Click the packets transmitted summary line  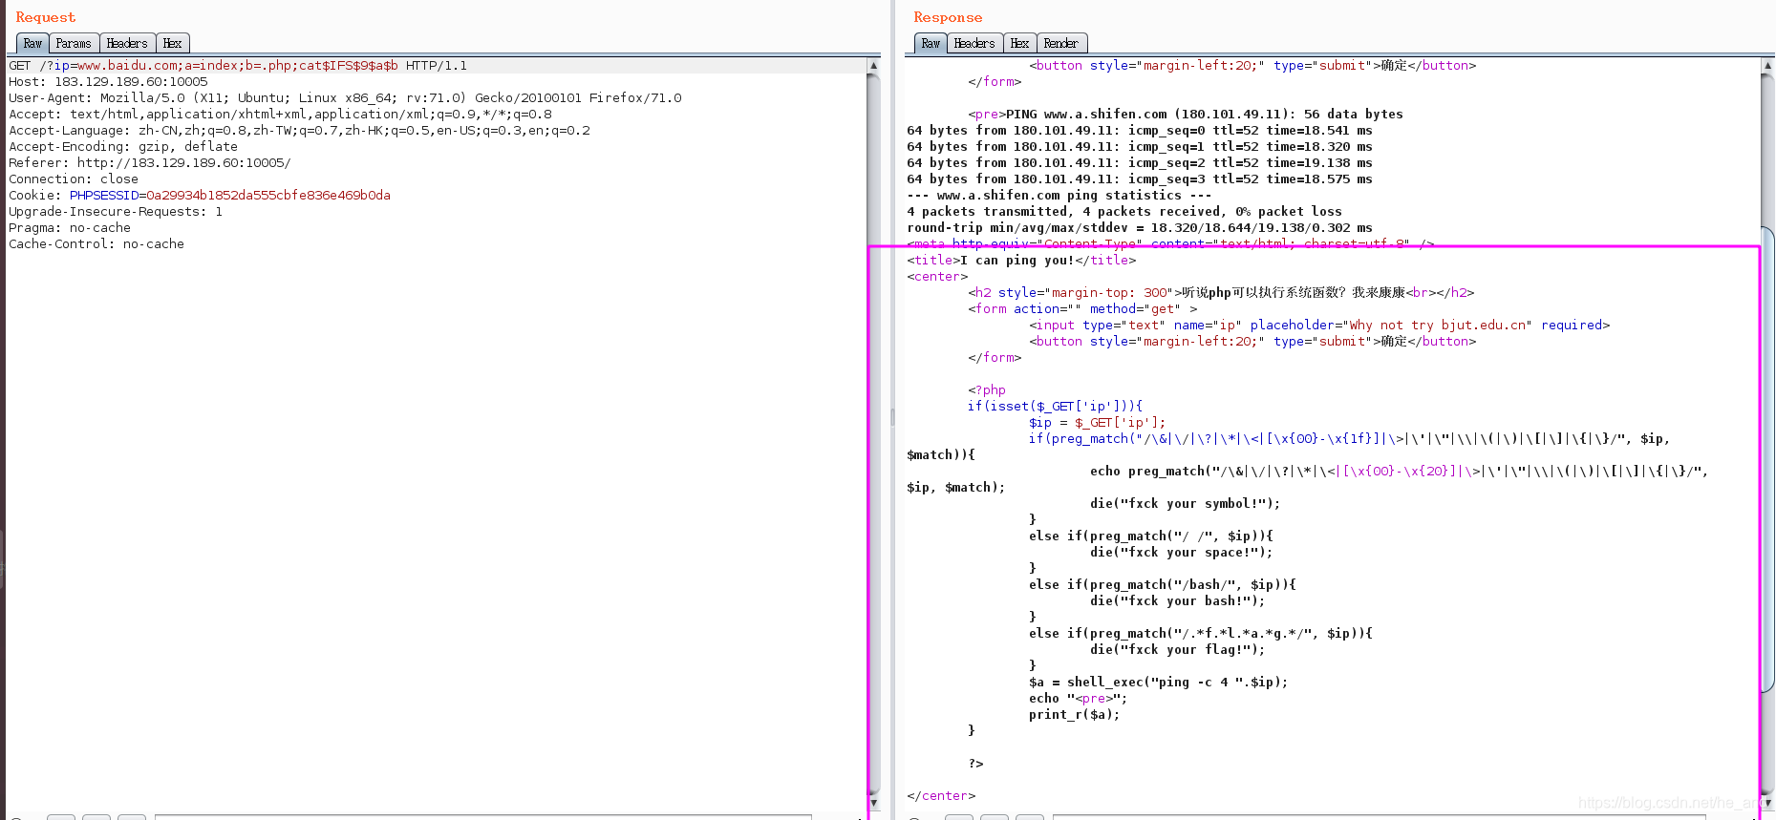(1124, 212)
